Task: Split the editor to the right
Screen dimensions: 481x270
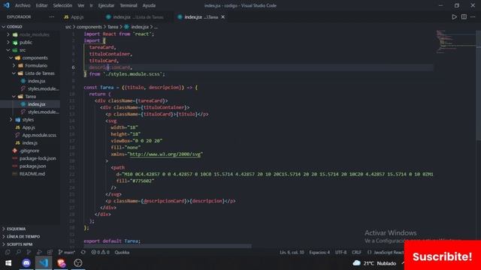Action: coord(464,17)
